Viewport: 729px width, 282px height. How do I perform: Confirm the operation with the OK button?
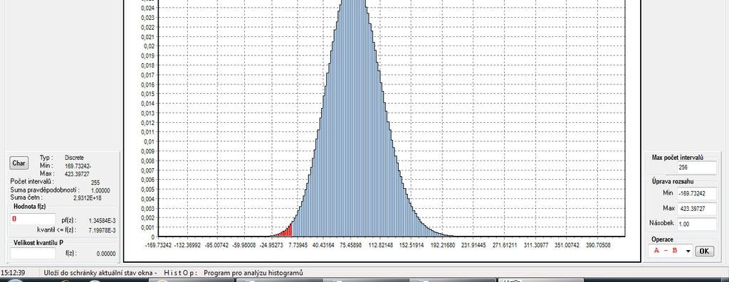pos(704,251)
